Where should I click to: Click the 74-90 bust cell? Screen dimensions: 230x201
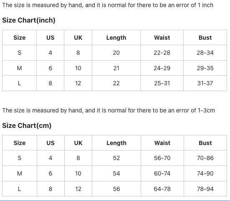[x=205, y=173]
